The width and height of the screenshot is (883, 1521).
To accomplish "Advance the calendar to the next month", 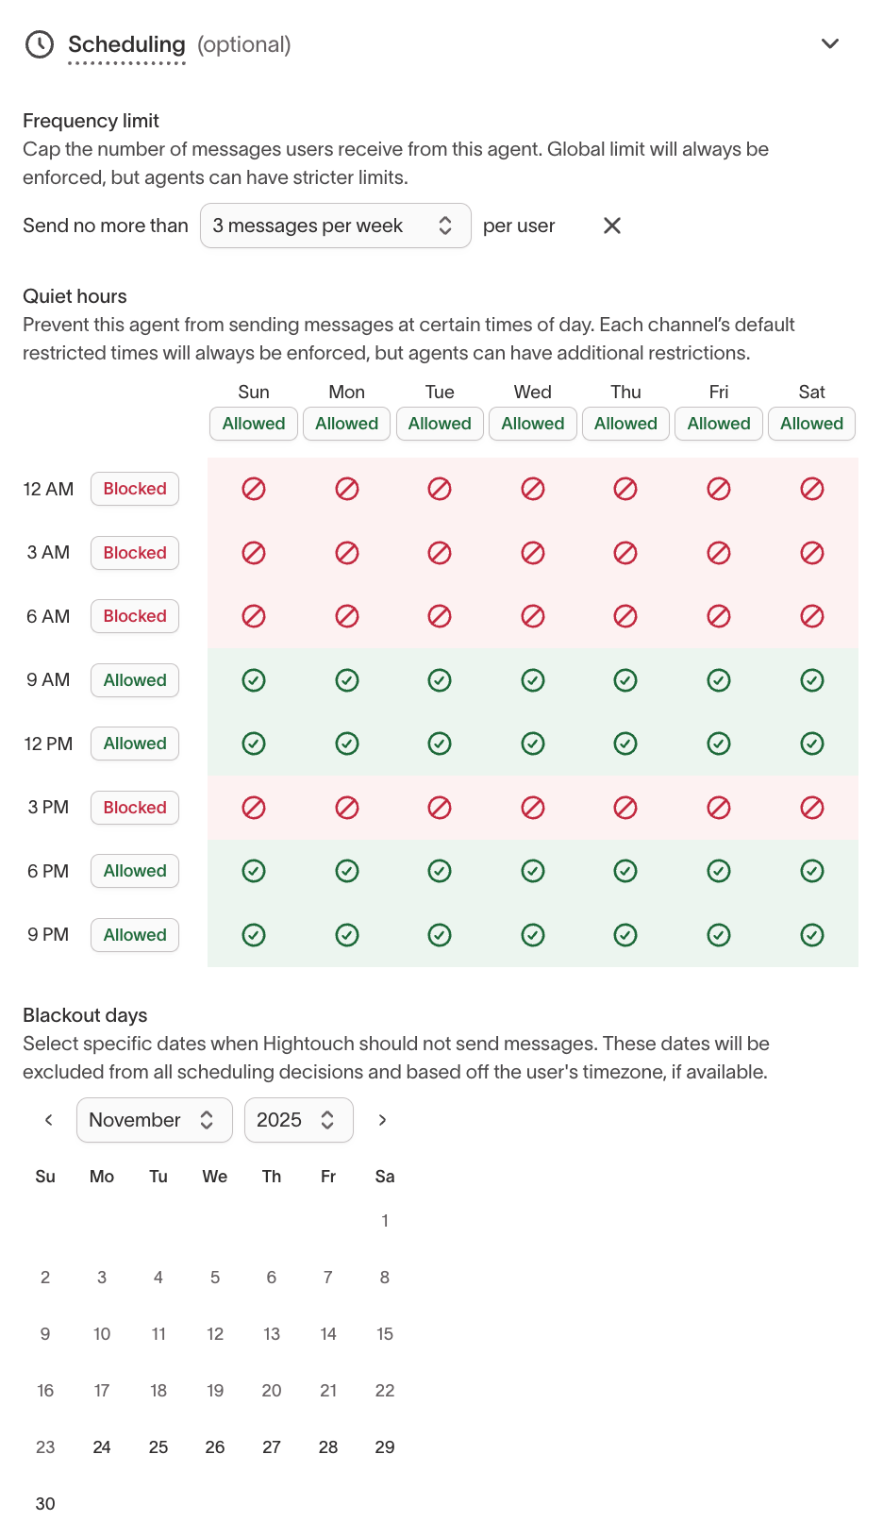I will pyautogui.click(x=383, y=1120).
